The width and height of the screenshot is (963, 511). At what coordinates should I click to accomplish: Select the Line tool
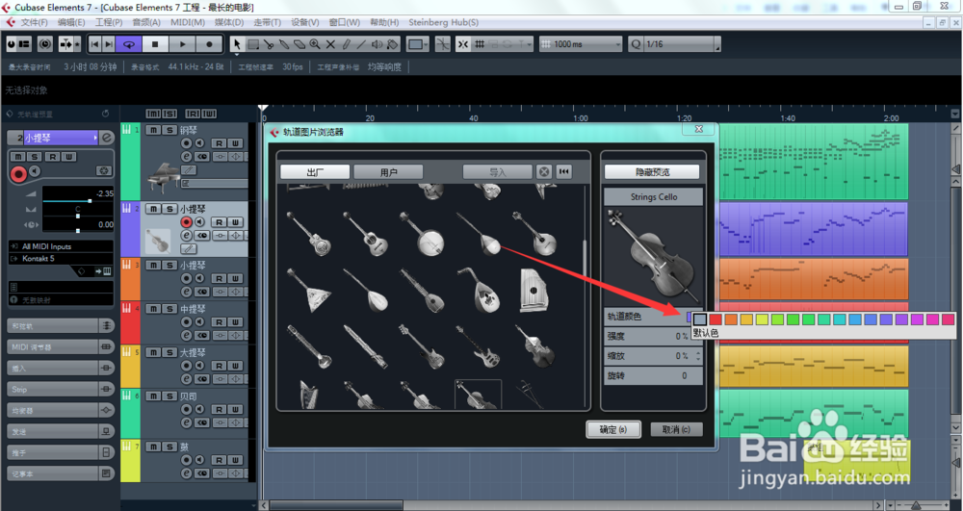361,44
